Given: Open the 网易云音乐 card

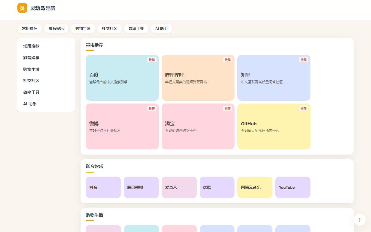Looking at the screenshot, I should pyautogui.click(x=255, y=187).
